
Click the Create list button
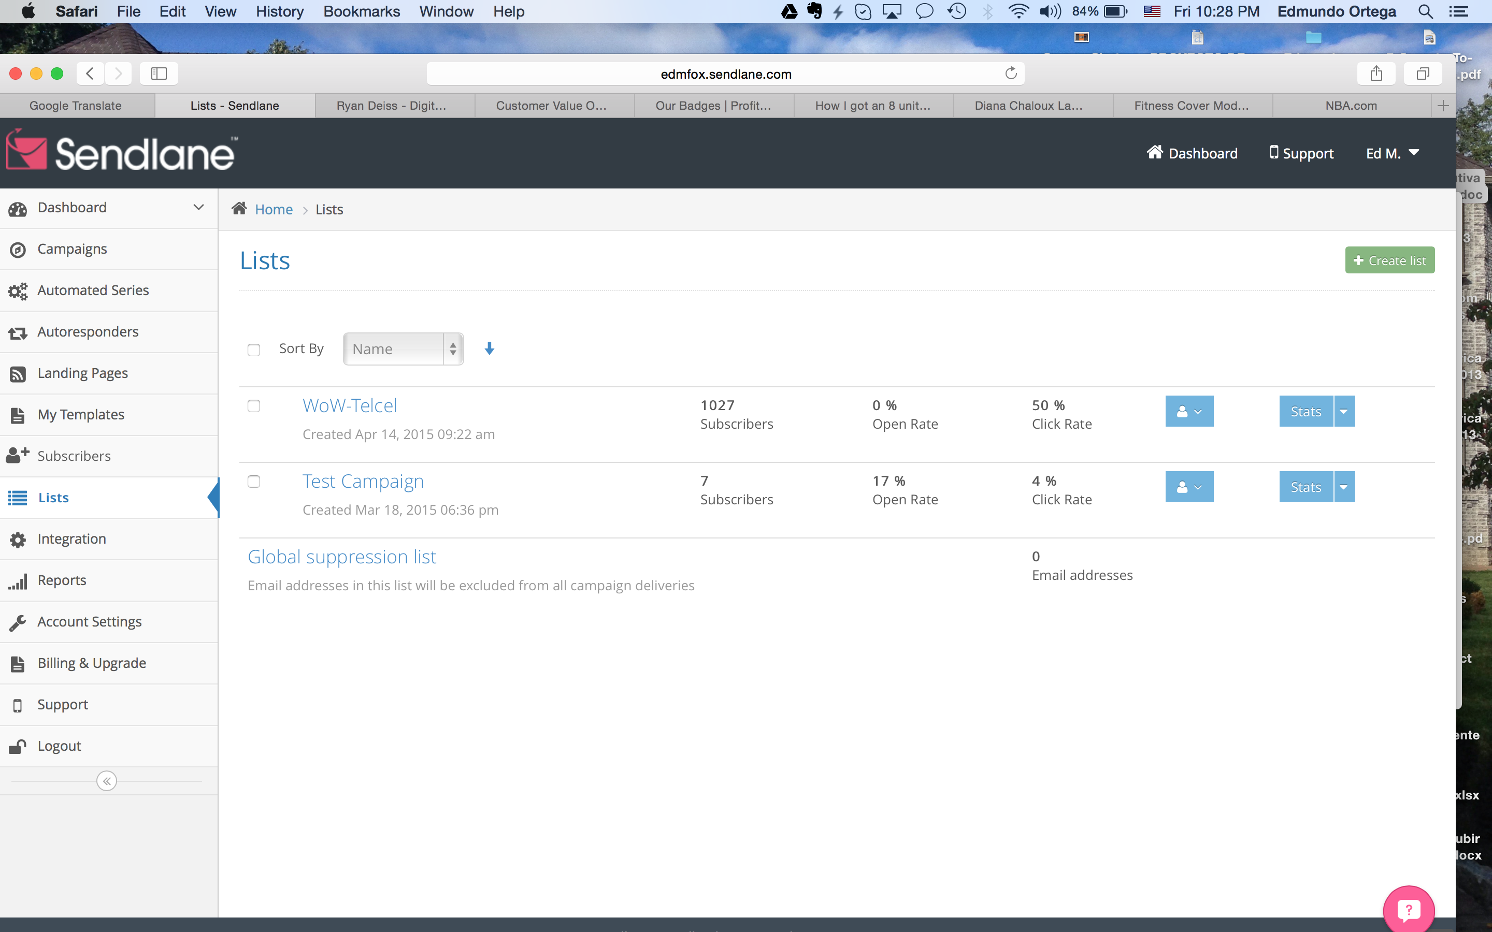[x=1389, y=261]
